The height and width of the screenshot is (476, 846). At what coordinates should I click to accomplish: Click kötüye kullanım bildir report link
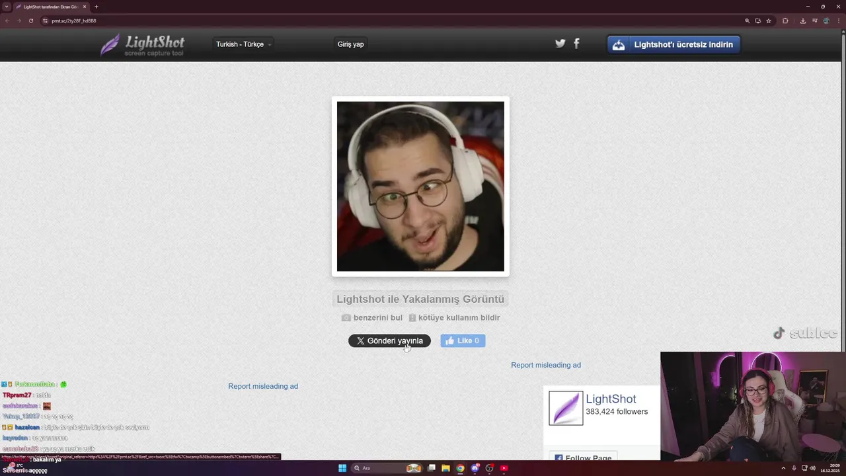pyautogui.click(x=454, y=317)
